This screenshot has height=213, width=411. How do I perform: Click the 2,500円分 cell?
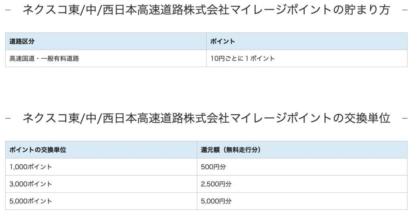216,184
